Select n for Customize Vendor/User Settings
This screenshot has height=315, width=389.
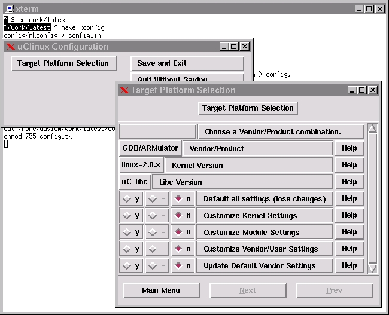183,249
